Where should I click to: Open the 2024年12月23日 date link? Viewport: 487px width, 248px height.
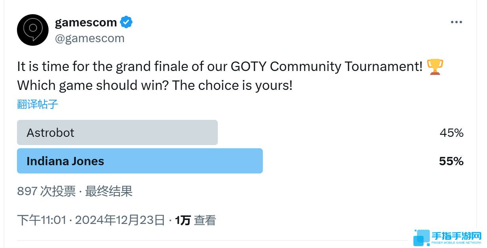click(x=120, y=220)
